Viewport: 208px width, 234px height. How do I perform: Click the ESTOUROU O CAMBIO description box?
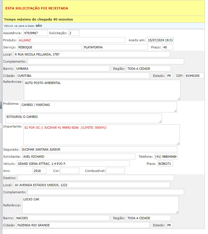tap(84, 118)
